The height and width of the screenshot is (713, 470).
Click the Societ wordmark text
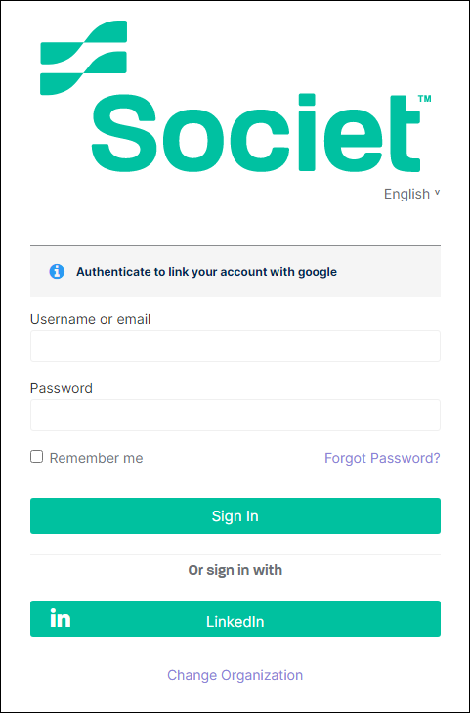[256, 133]
